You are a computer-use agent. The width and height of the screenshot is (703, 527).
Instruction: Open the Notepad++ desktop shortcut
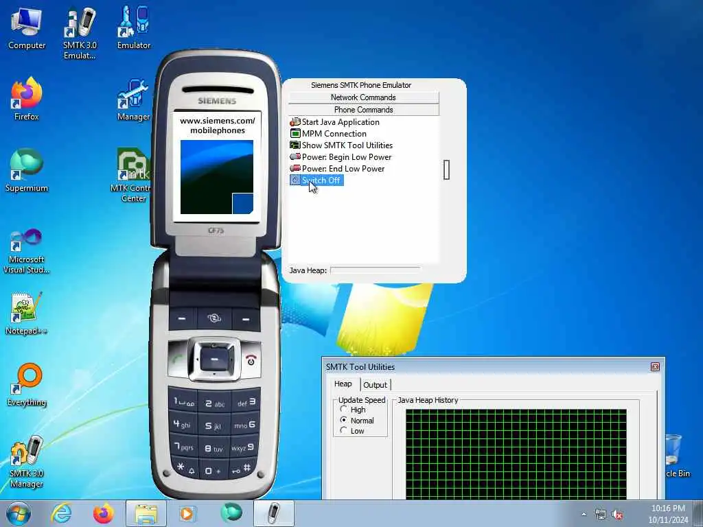[x=27, y=314]
